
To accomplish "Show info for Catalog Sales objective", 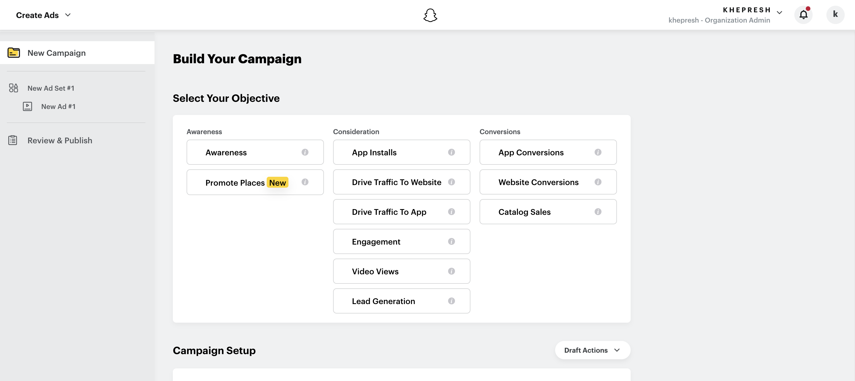I will 598,212.
